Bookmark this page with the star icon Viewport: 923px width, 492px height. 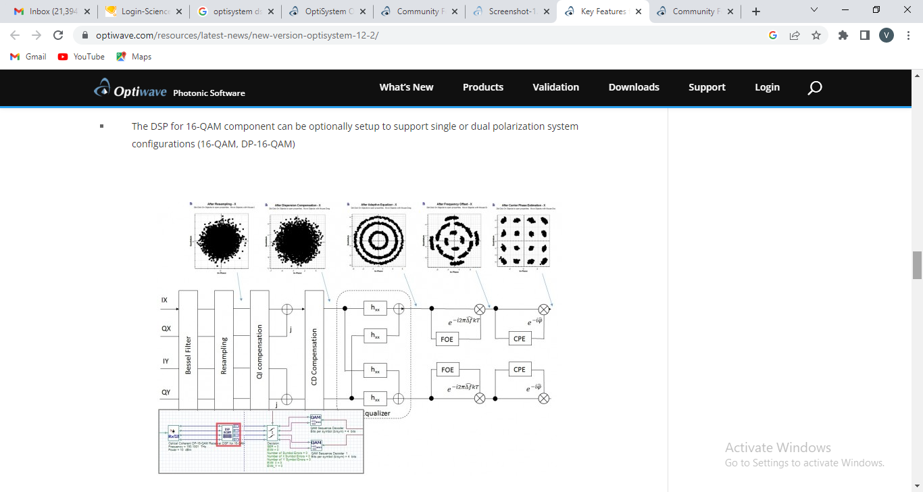[x=817, y=35]
